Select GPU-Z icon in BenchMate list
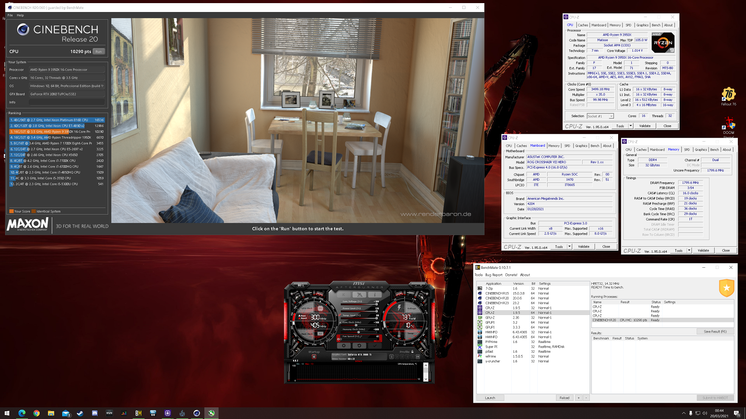Viewport: 746px width, 419px height. tap(480, 318)
